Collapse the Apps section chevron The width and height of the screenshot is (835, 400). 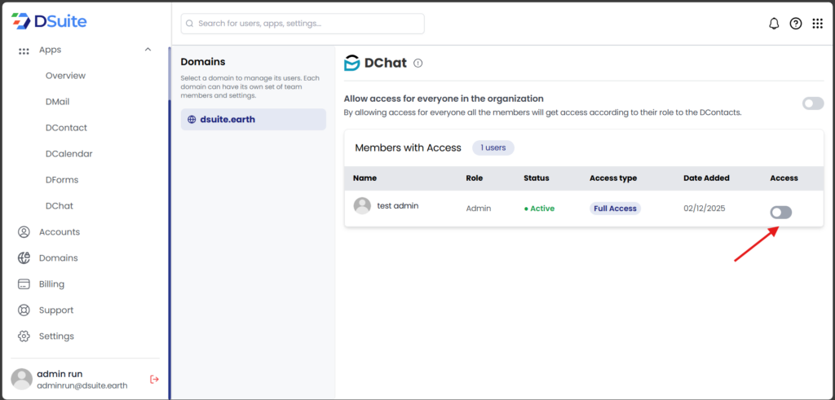[148, 50]
